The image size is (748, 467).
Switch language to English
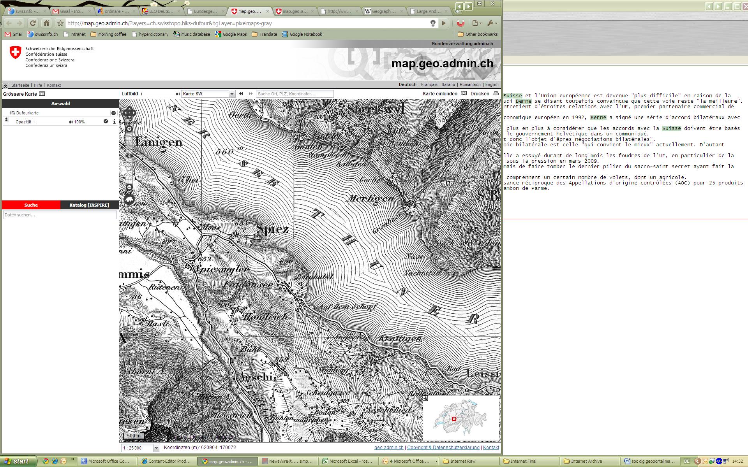coord(492,84)
